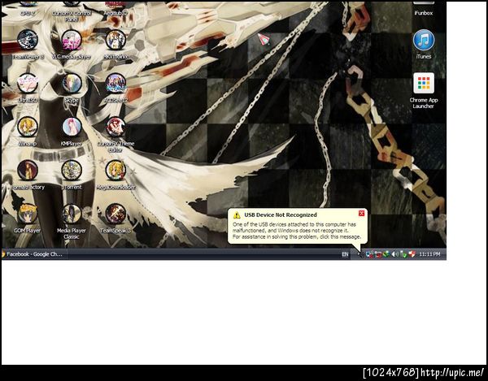This screenshot has height=381, width=488.
Task: Open the Skype desktop icon
Action: pos(72,84)
